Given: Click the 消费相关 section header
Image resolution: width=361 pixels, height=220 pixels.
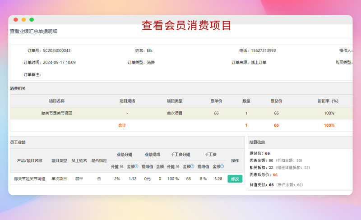Looking at the screenshot, I should (x=18, y=89).
